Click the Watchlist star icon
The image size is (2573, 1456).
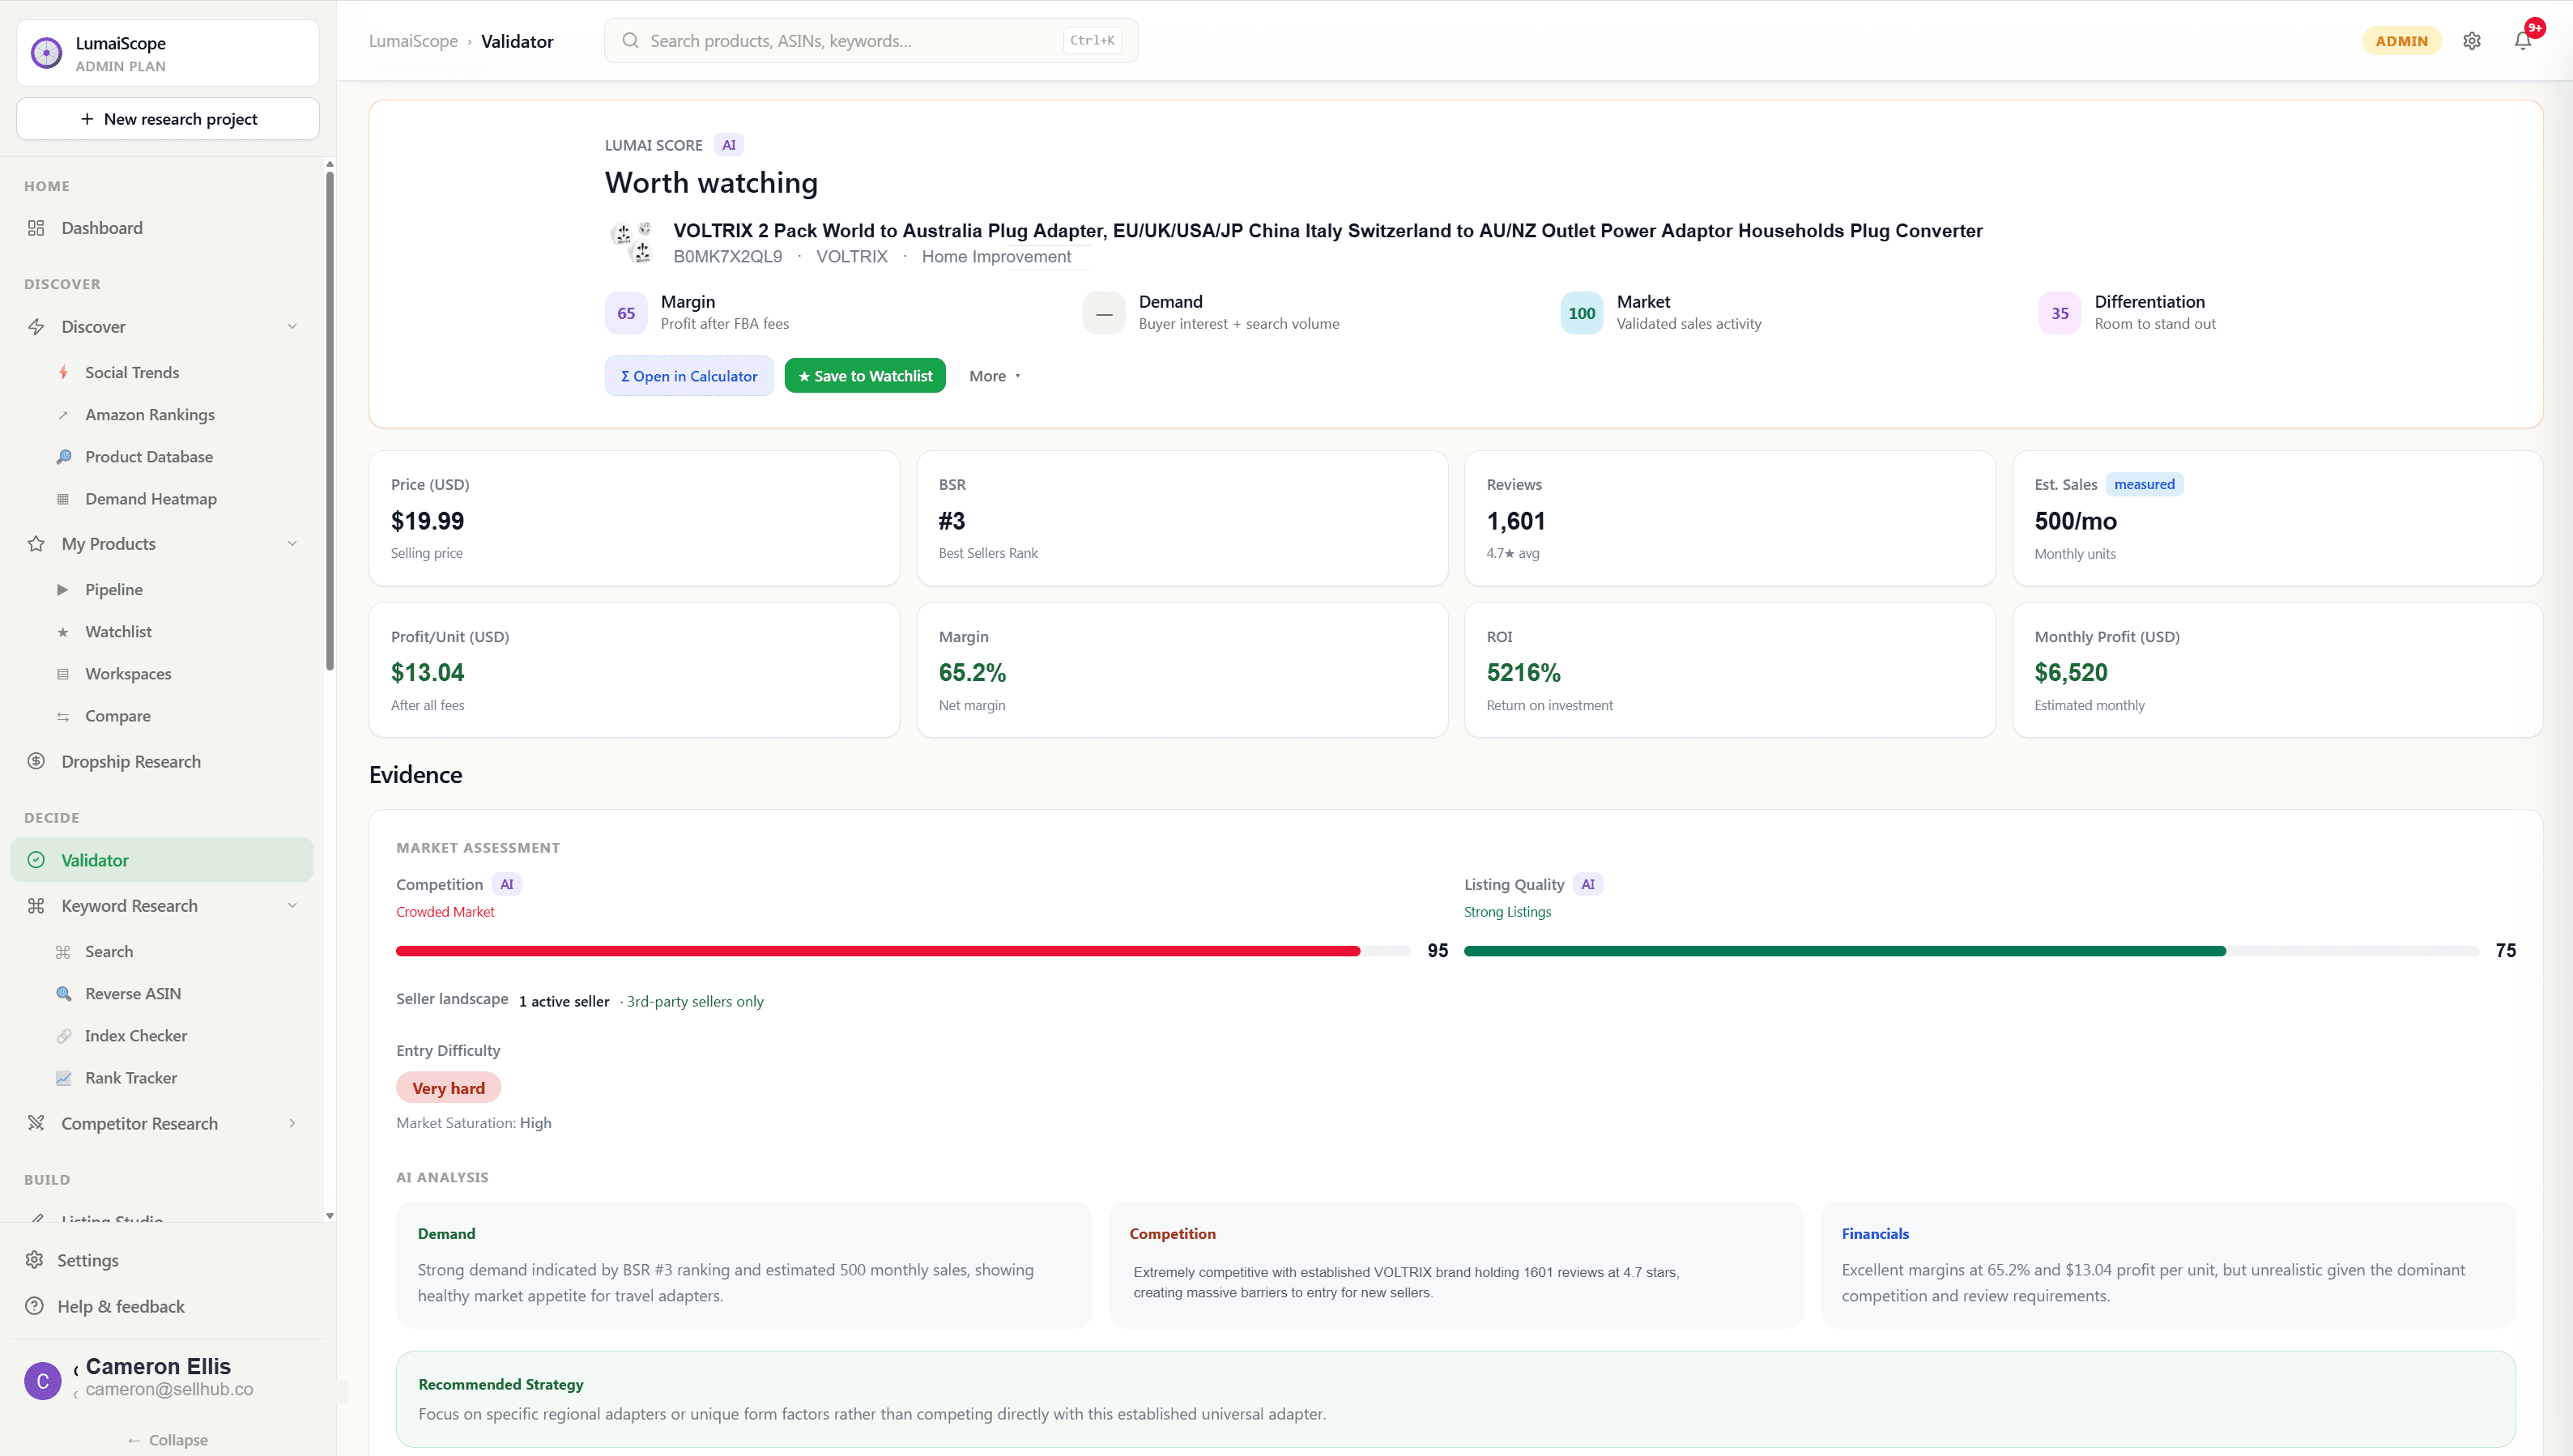[63, 632]
